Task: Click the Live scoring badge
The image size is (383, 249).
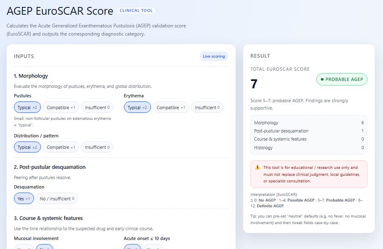Action: pyautogui.click(x=214, y=56)
